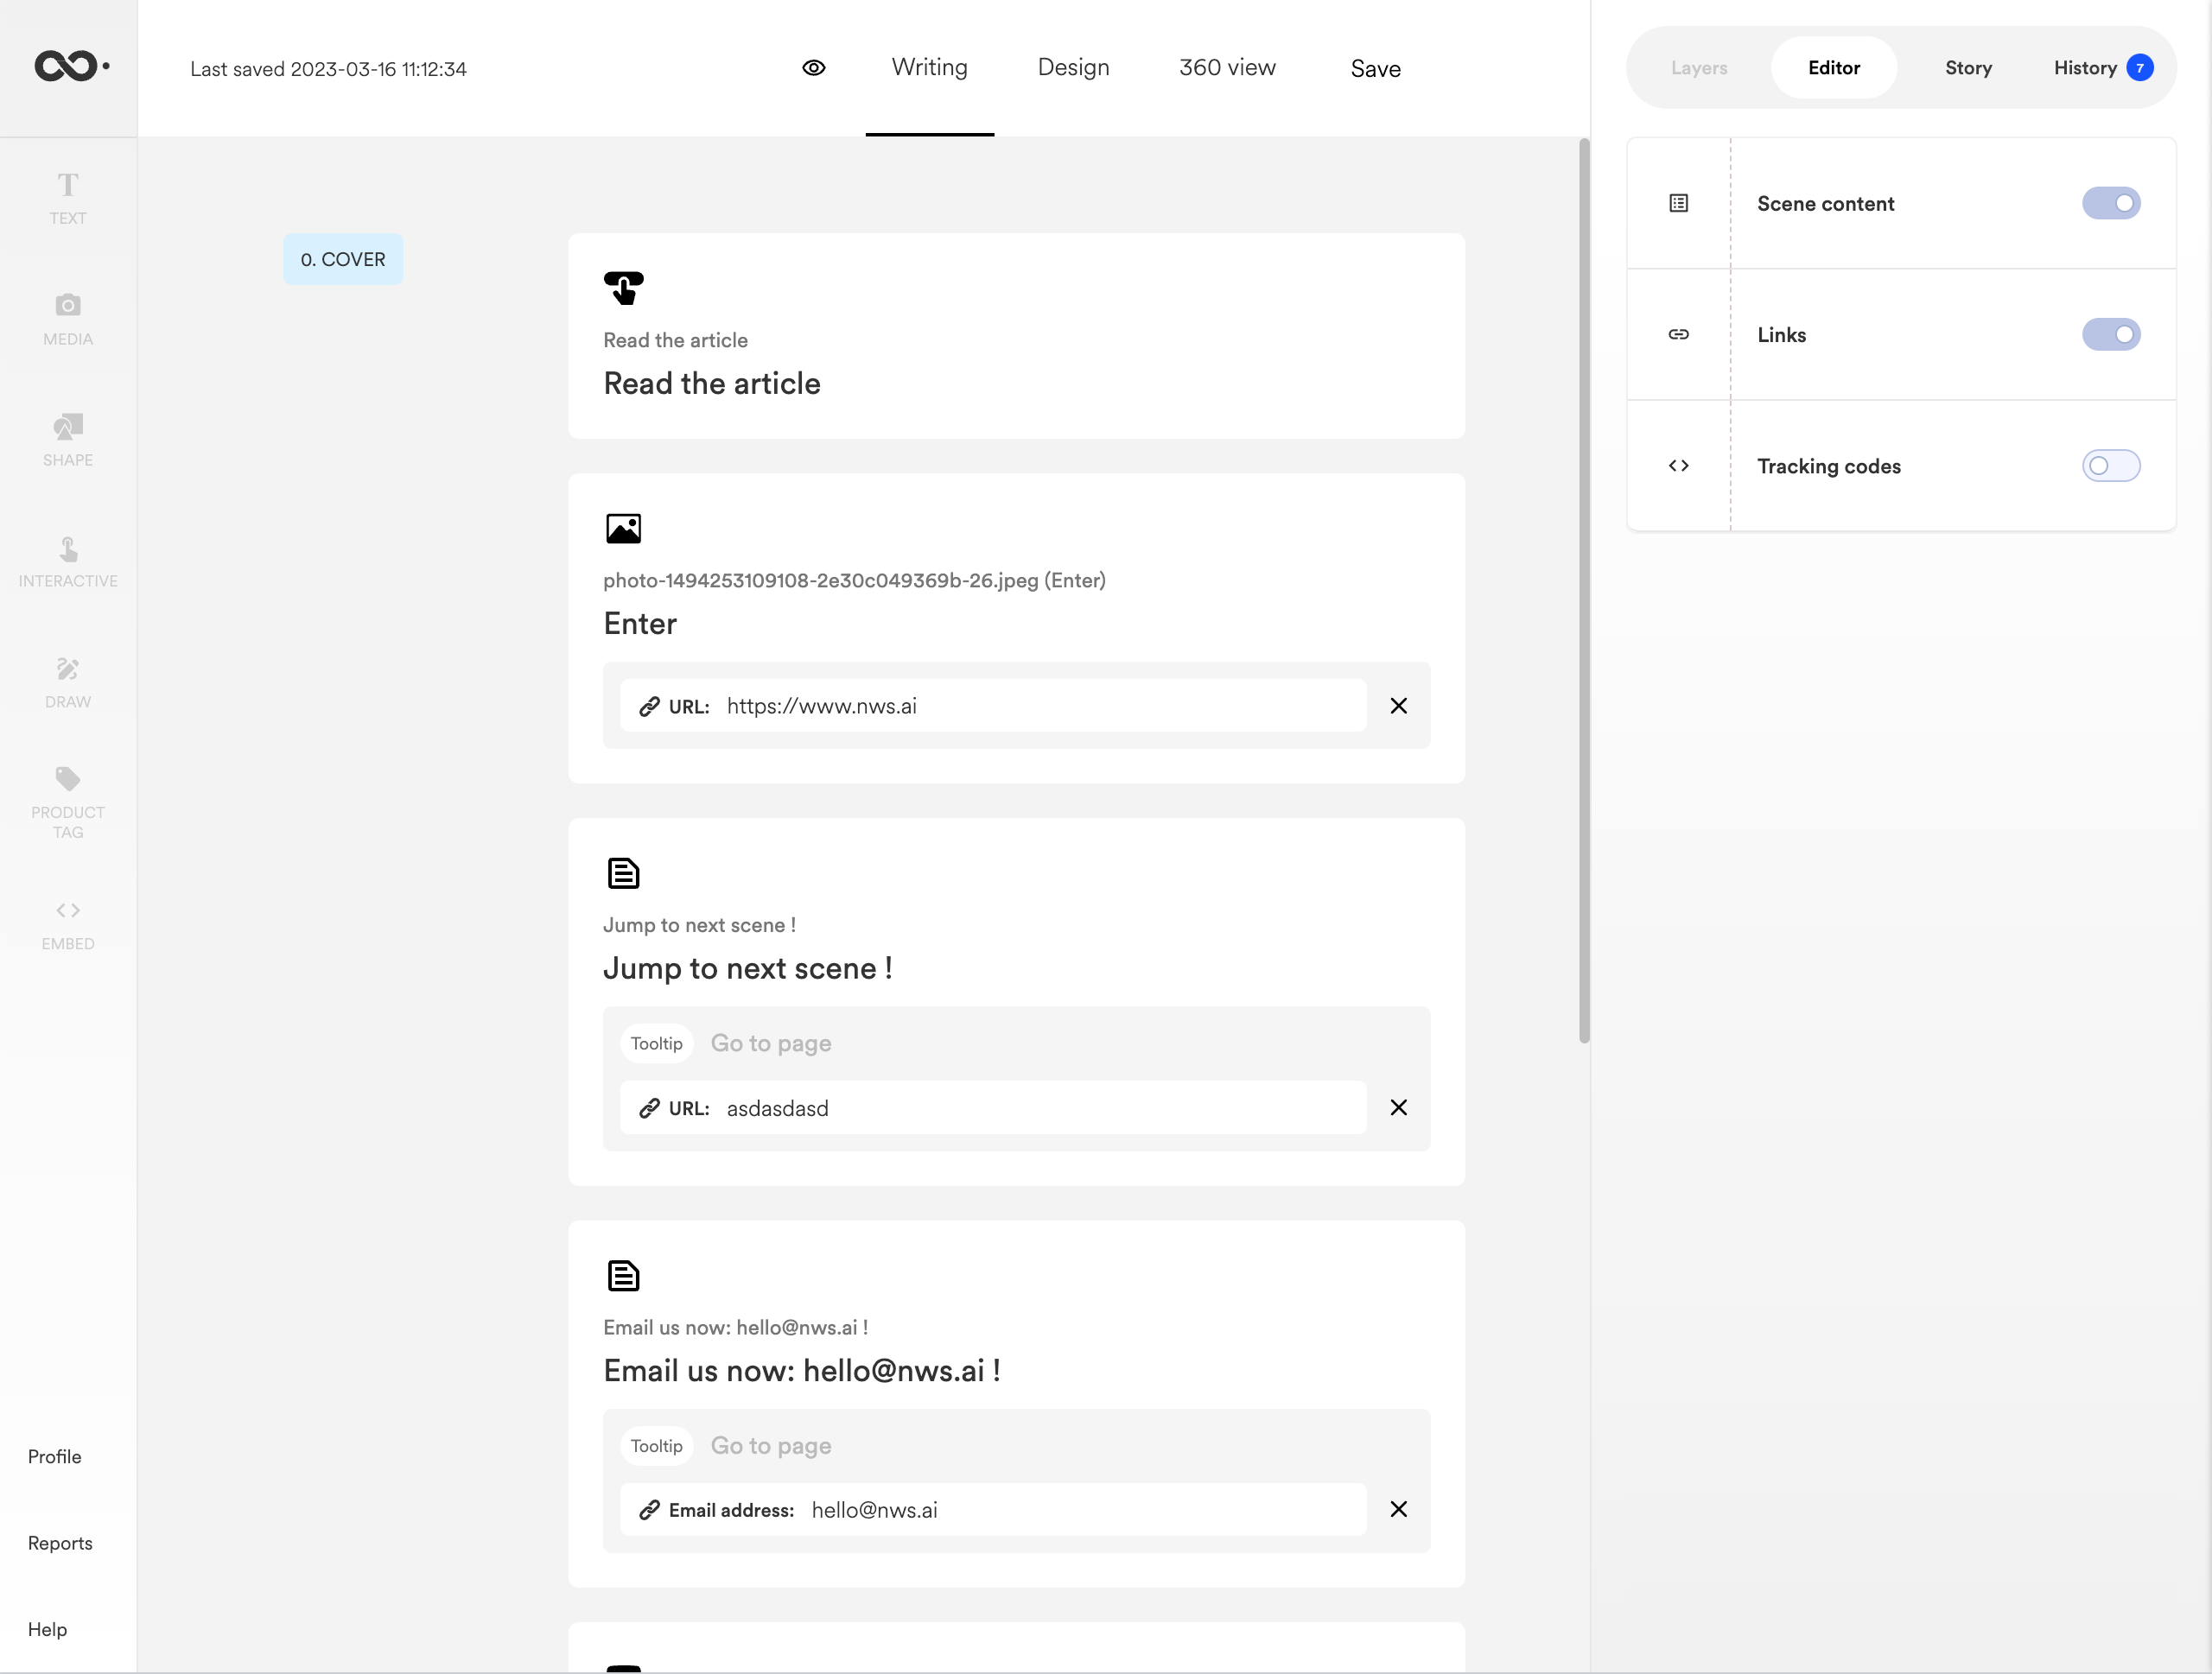Click the interactive hand icon in first card
This screenshot has height=1674, width=2212.
pos(623,288)
